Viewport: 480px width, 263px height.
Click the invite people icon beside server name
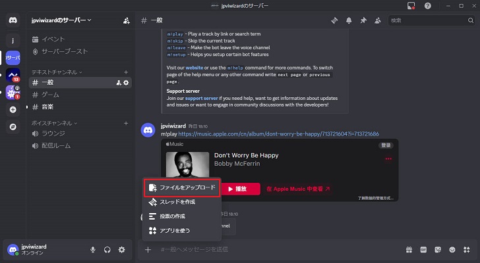coord(127,20)
